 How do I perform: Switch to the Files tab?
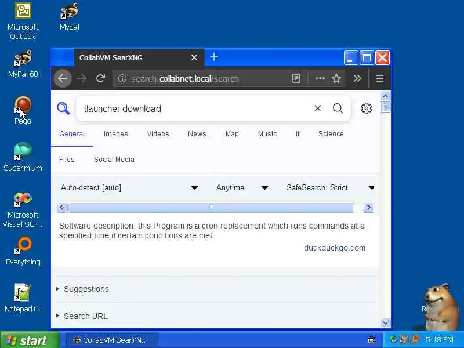click(67, 159)
